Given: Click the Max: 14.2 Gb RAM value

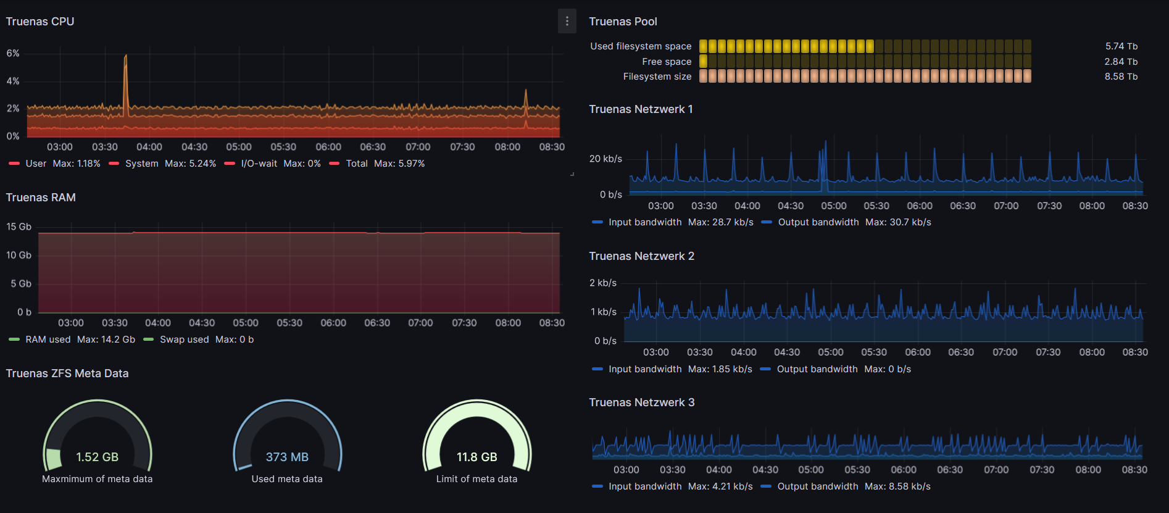Looking at the screenshot, I should click(106, 340).
